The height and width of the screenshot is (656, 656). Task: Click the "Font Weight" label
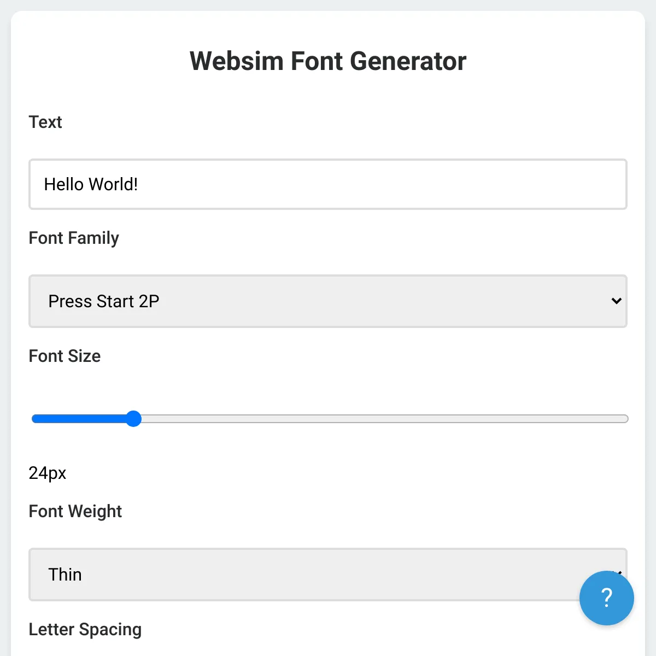[75, 511]
